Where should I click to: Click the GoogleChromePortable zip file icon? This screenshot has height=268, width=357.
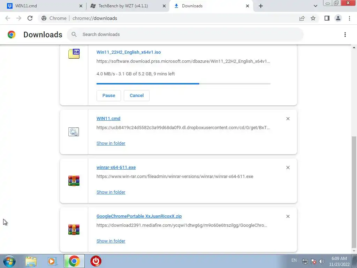(x=74, y=230)
